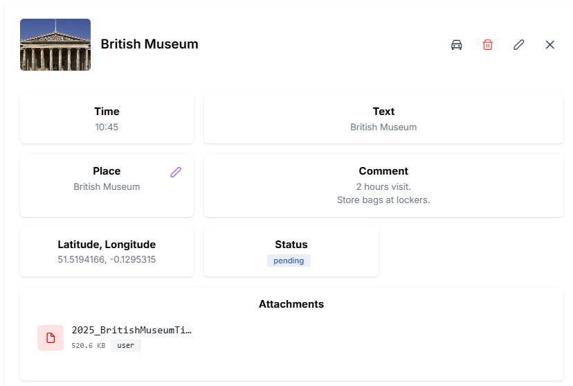Click the '2 hours visit.' comment text
Viewport: 573px width, 386px height.
[x=383, y=186]
